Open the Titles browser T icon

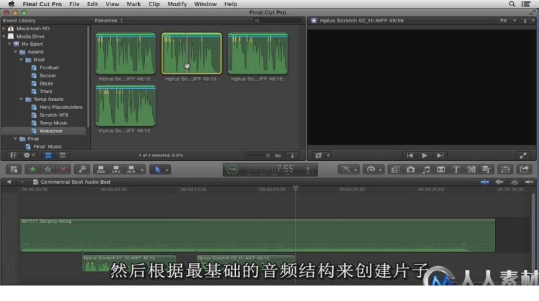pos(456,170)
